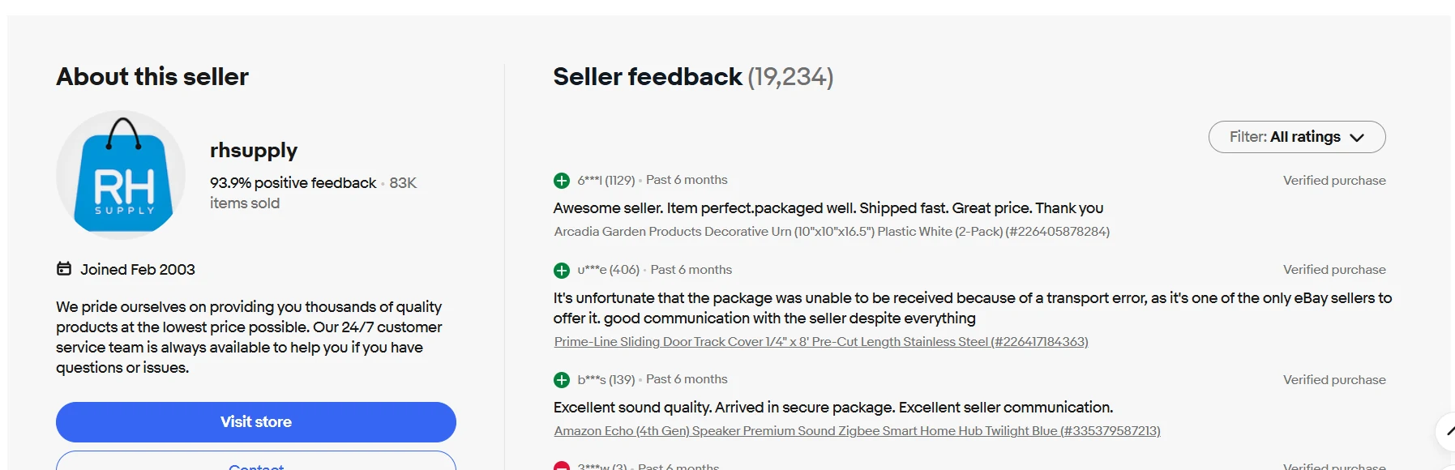Screen dimensions: 1455x470
Task: Click the scroll-to-top arrow button
Action: [1446, 431]
